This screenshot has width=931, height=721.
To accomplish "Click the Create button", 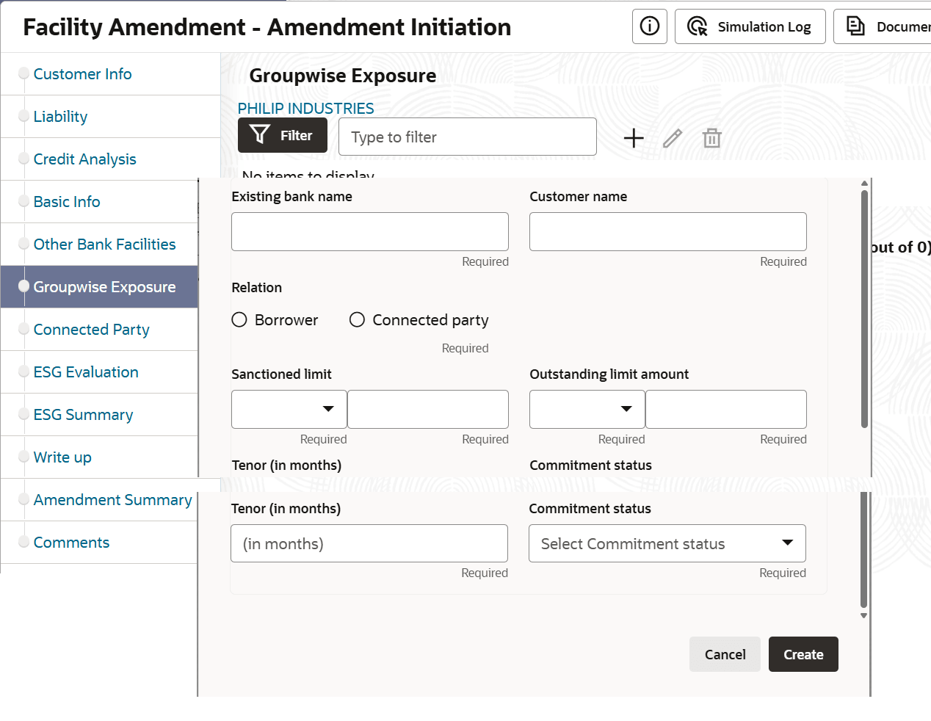I will (803, 654).
